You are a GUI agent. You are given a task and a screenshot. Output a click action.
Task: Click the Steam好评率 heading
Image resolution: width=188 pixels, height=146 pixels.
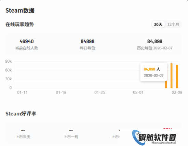point(21,114)
